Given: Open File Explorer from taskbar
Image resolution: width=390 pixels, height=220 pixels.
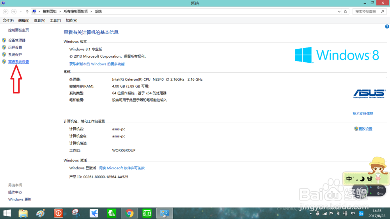Looking at the screenshot, I should 23,213.
